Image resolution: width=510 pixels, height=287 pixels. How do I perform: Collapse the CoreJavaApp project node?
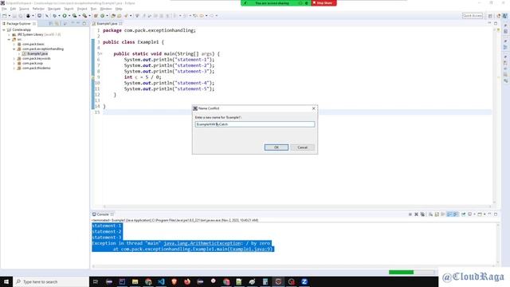[4, 29]
